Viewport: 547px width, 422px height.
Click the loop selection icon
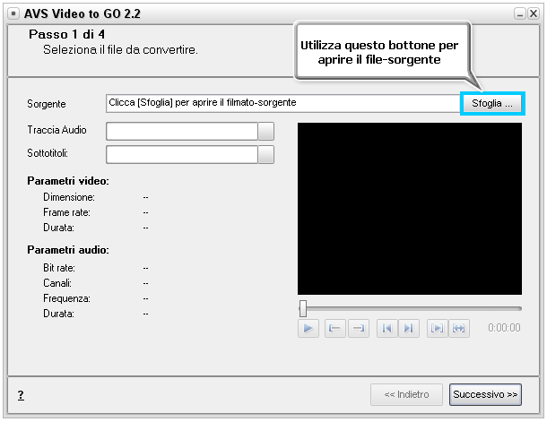pyautogui.click(x=459, y=328)
